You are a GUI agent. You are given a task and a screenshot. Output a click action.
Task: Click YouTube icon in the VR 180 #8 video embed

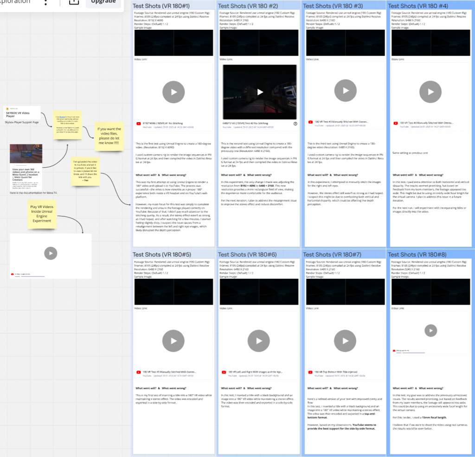click(394, 351)
